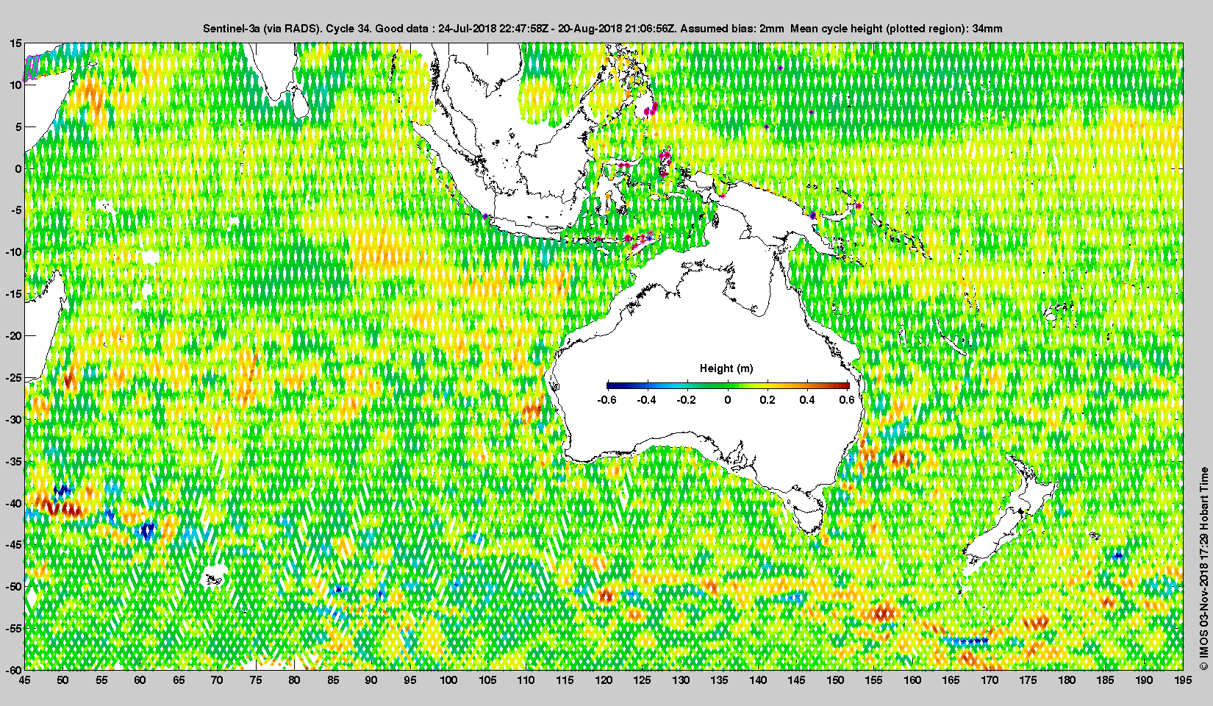
Task: Click longitude axis label '195'
Action: coord(1183,680)
